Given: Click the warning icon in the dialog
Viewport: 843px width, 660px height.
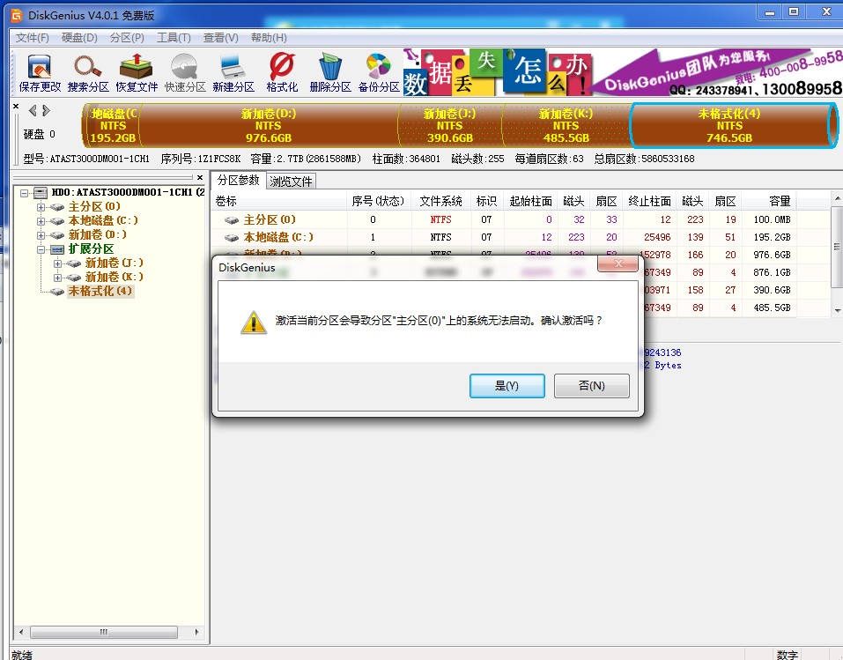Looking at the screenshot, I should point(253,323).
